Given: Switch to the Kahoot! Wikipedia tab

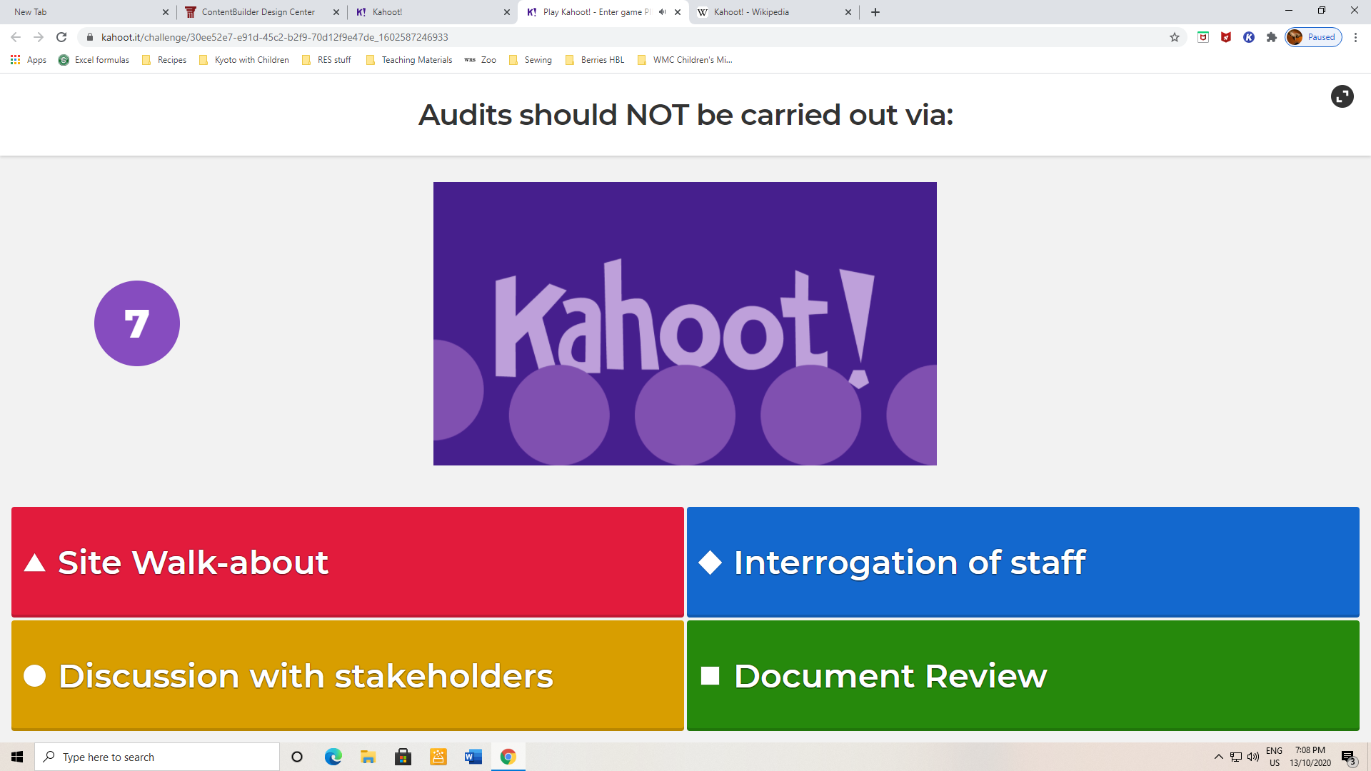Looking at the screenshot, I should coord(751,12).
